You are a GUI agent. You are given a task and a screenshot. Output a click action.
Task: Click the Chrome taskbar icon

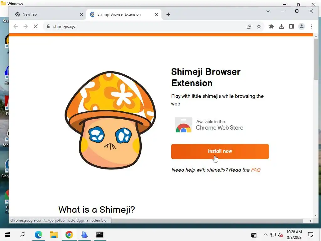pos(69,235)
